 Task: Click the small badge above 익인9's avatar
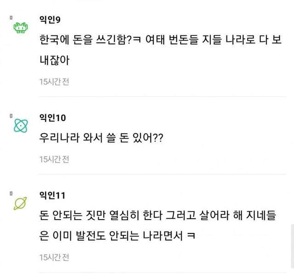[x=11, y=17]
